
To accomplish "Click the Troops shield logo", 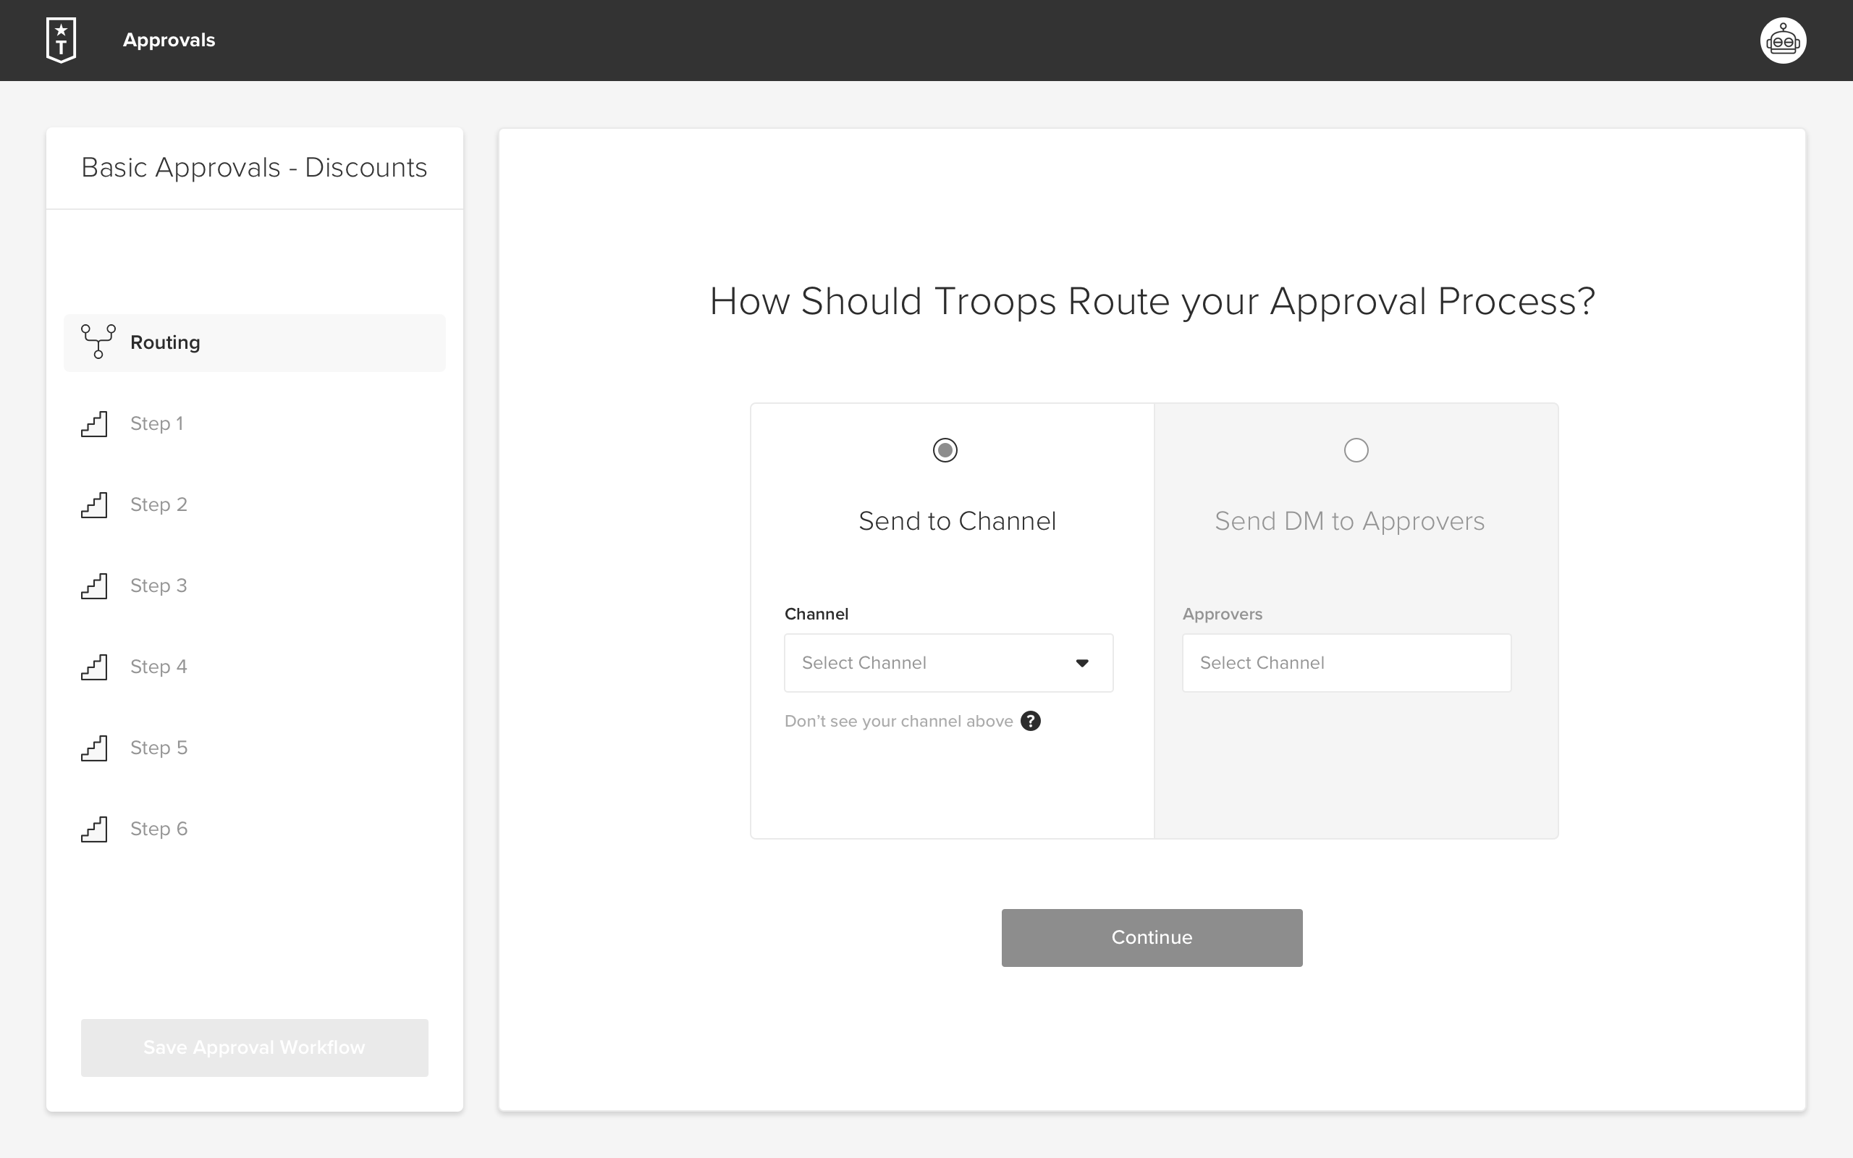I will (62, 40).
